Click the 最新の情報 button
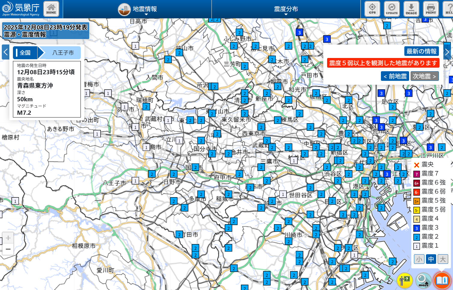 (421, 51)
